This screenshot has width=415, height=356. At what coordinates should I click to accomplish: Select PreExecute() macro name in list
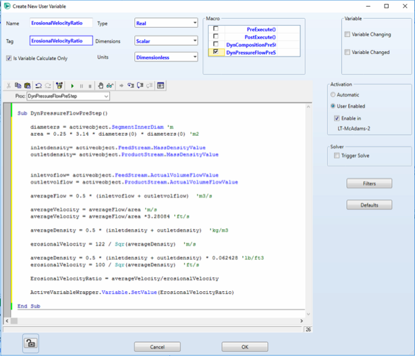pos(261,30)
